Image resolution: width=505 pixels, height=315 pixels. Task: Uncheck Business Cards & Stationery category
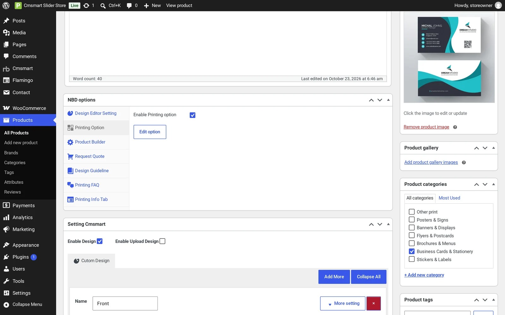[412, 251]
